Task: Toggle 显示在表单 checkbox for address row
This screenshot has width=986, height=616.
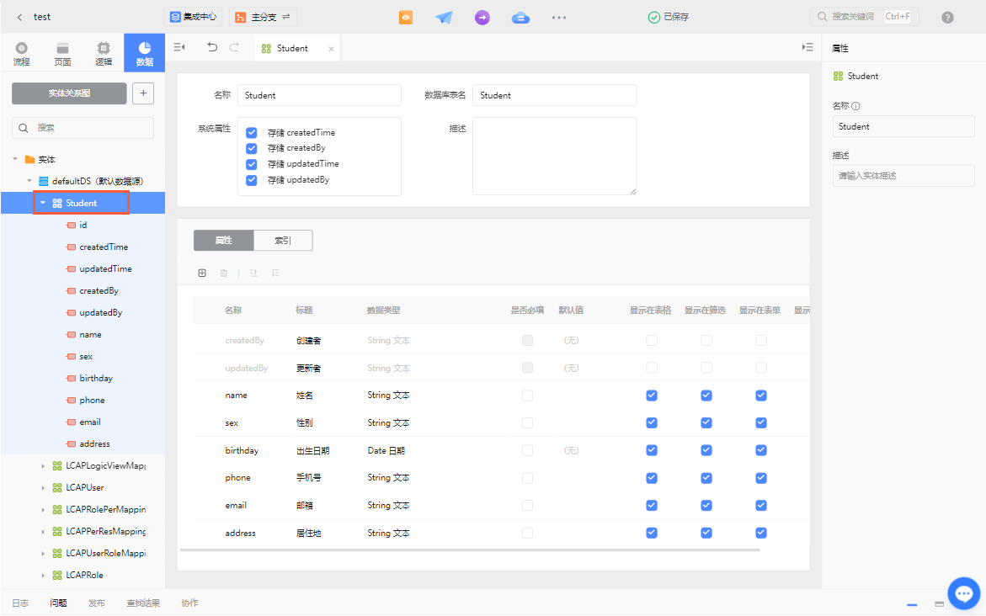Action: point(761,533)
